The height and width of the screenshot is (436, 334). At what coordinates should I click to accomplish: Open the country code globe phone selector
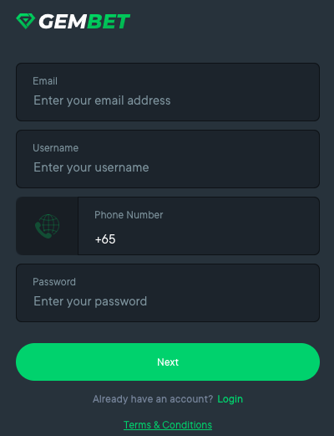coord(47,226)
